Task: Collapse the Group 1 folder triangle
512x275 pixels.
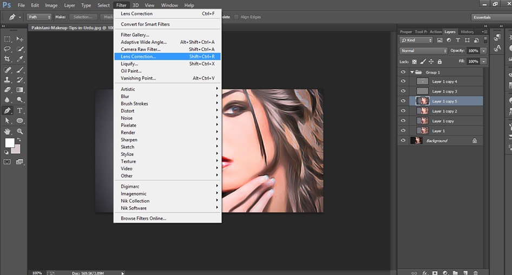Action: click(x=412, y=72)
